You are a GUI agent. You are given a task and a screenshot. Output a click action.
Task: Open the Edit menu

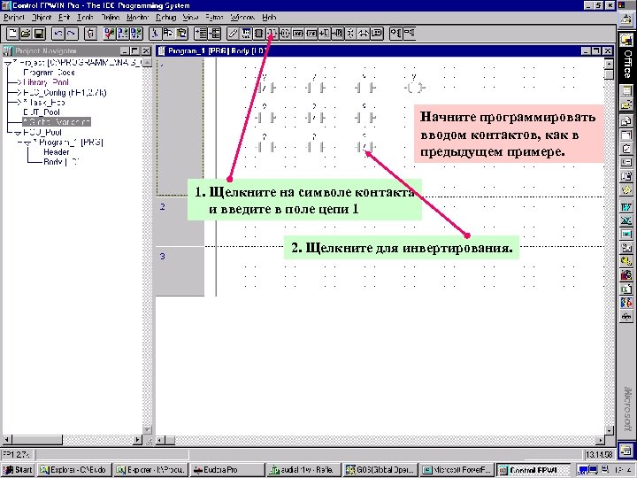65,18
